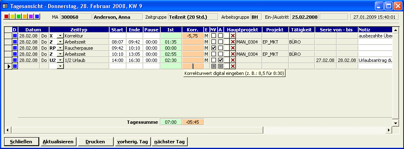Screen dimensions: 404x149
Task: Click the Schließen button
Action: 21,142
